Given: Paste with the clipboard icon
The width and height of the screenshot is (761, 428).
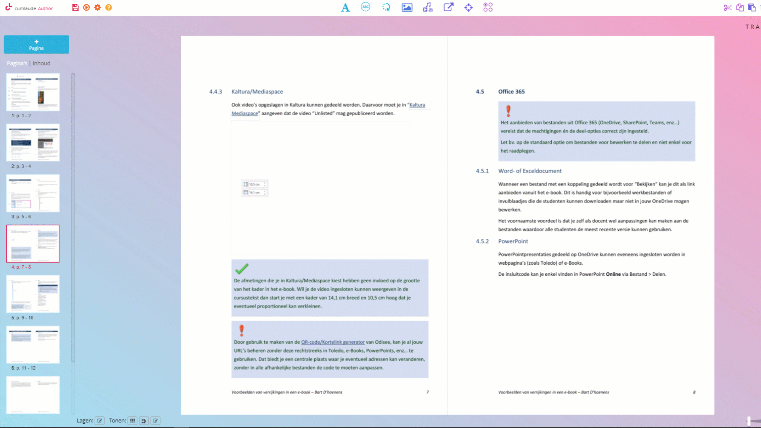Looking at the screenshot, I should coord(752,8).
